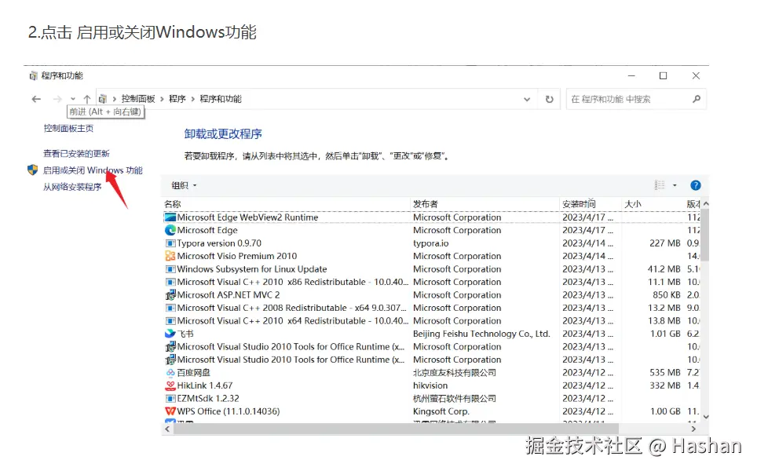Select Typora version 0.9.70 icon

click(x=170, y=243)
